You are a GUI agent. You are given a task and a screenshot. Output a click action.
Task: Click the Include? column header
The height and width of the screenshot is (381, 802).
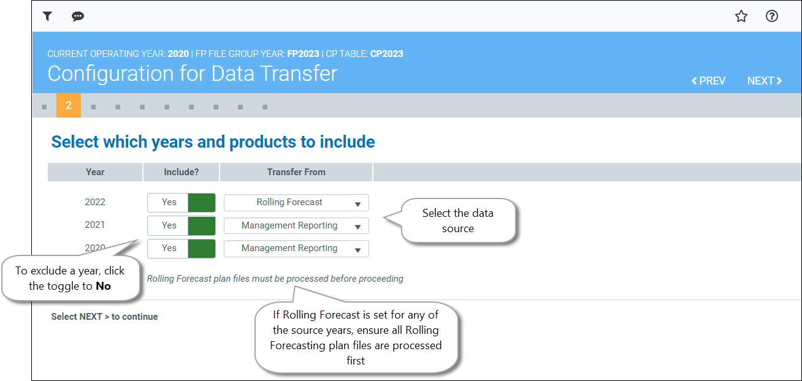(x=181, y=172)
